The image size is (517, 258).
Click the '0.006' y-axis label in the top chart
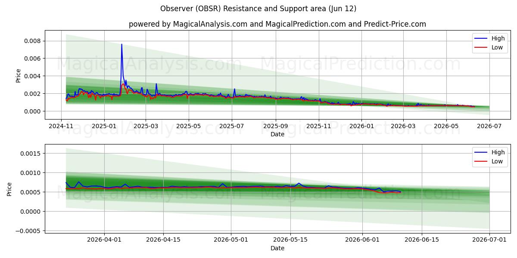(33, 58)
